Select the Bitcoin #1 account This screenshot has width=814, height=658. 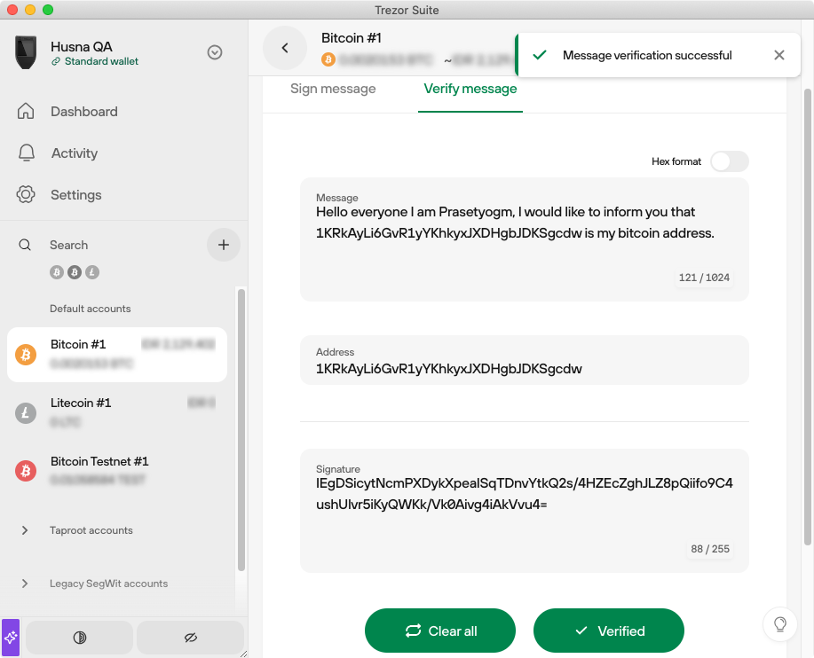(x=117, y=355)
